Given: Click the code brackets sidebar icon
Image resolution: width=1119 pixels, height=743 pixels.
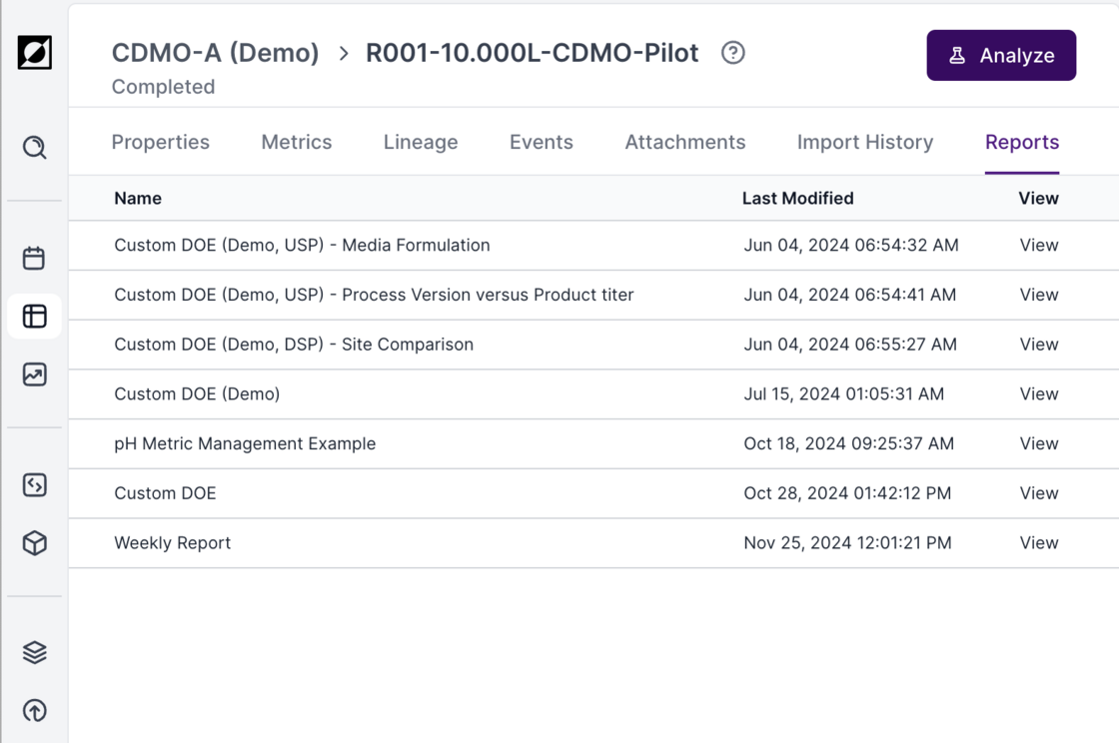Looking at the screenshot, I should (35, 485).
